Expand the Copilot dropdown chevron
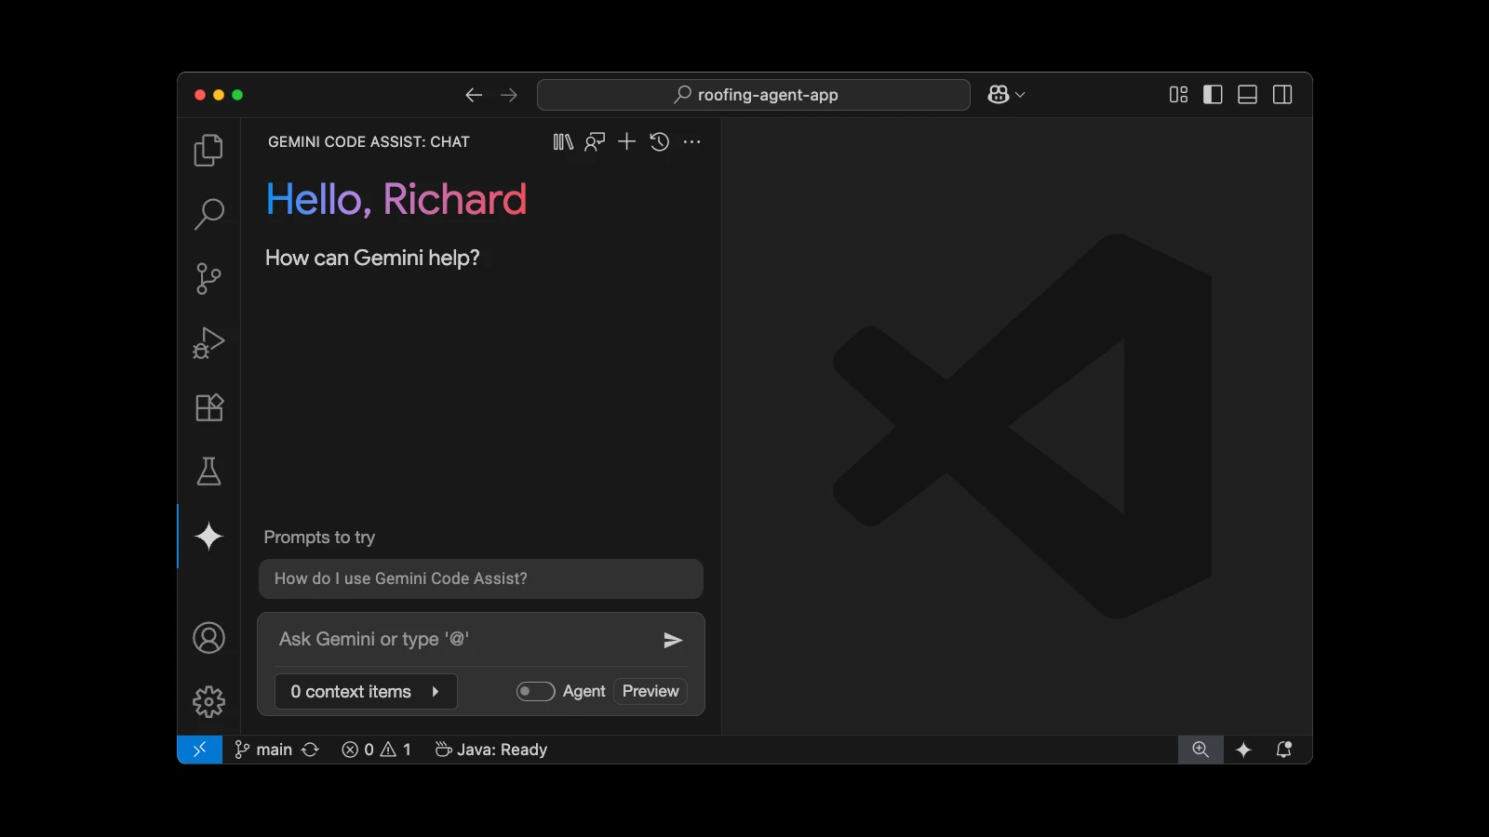Screen dimensions: 1489x837 pos(1020,95)
